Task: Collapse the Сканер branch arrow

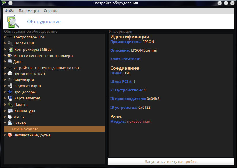Action: point(5,123)
